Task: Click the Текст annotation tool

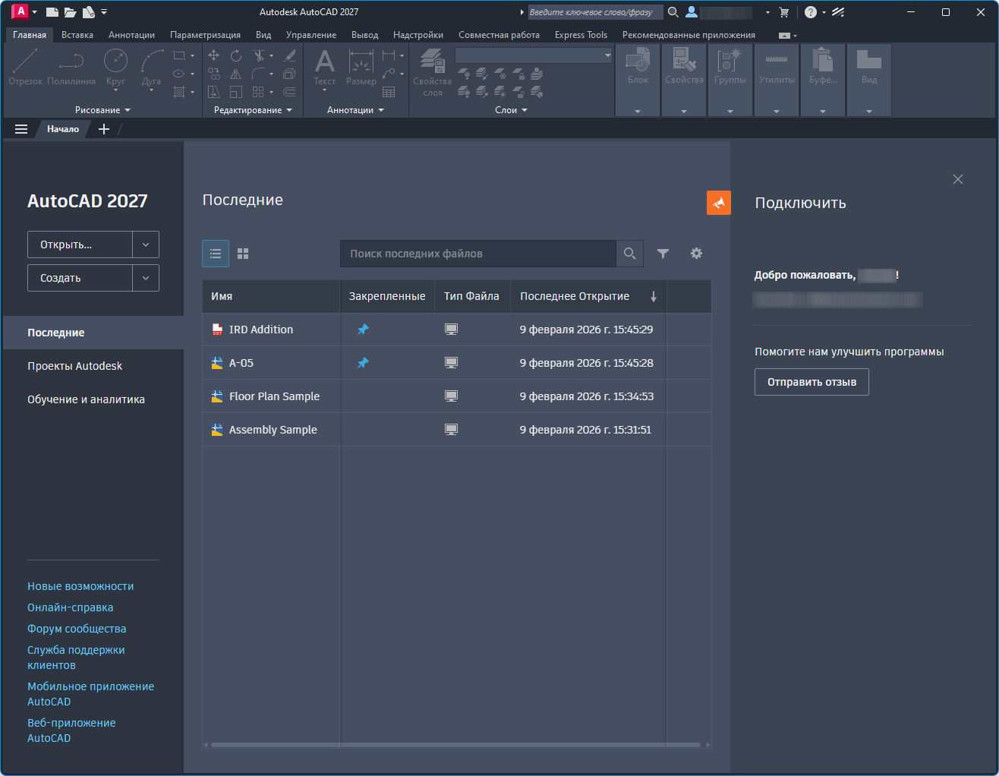Action: [x=324, y=67]
